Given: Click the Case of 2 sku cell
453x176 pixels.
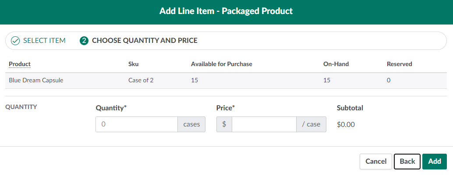Looking at the screenshot, I should [x=141, y=80].
